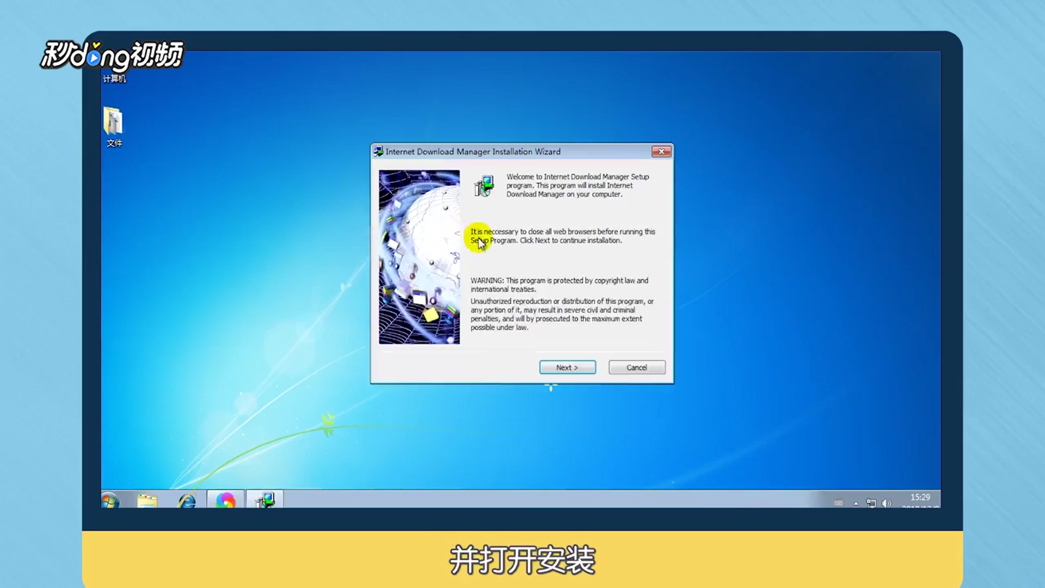Click the Next button in the wizard
1045x588 pixels.
567,367
